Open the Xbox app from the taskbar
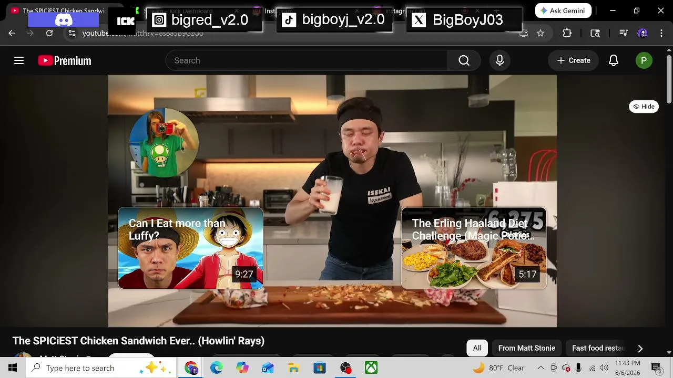This screenshot has height=378, width=673. tap(371, 368)
